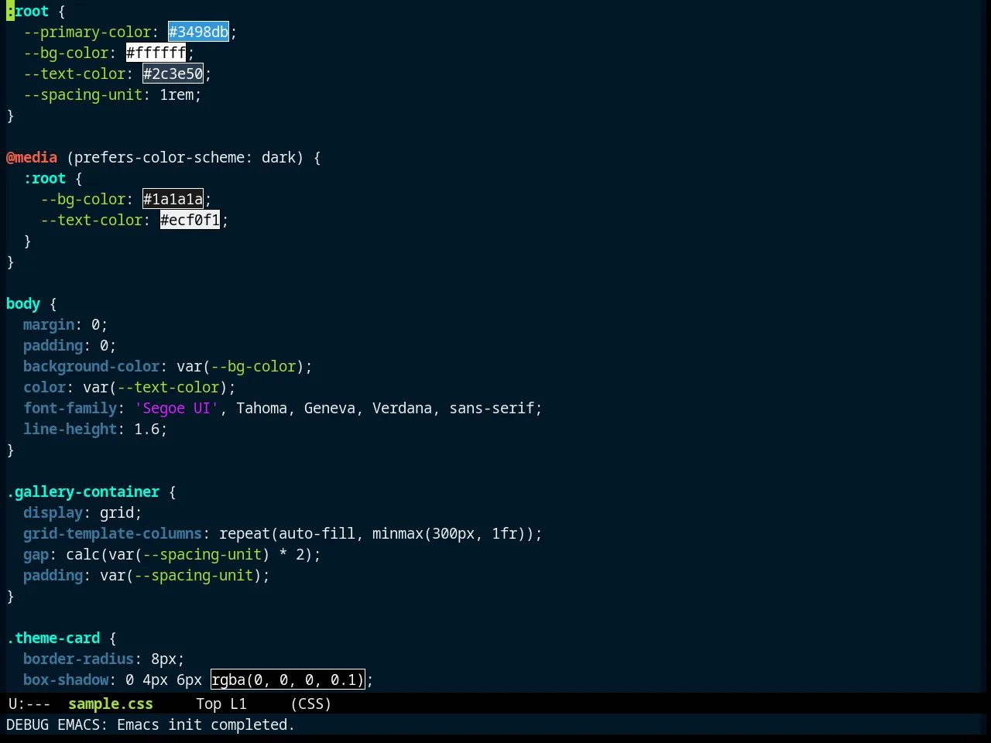The image size is (991, 743).
Task: Click the margin property in body
Action: pos(49,324)
